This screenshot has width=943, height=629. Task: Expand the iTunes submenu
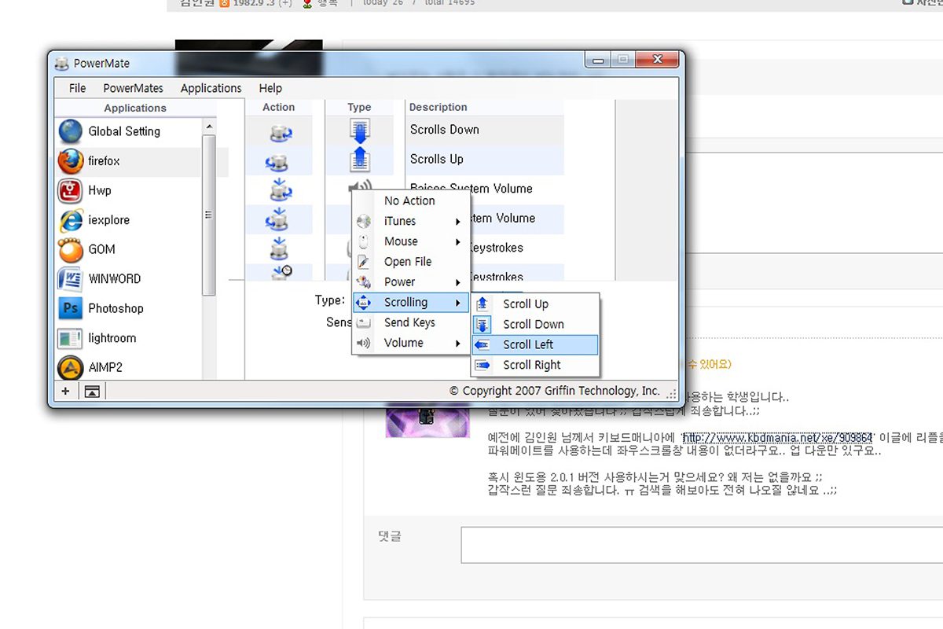[410, 221]
